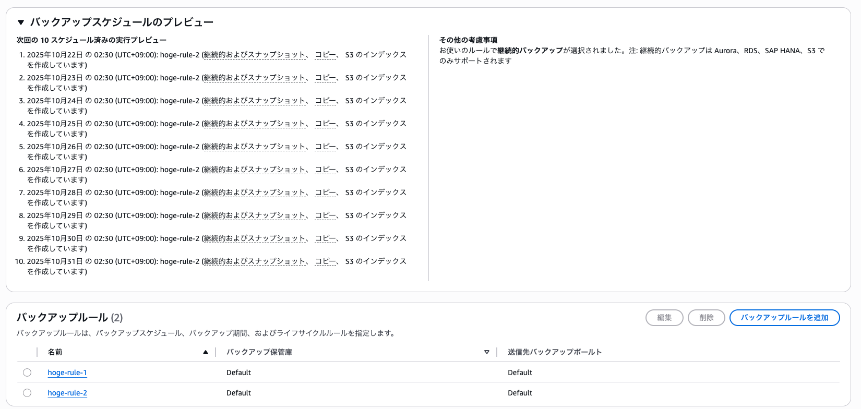Click the 送信先バックアップボールト column header
The width and height of the screenshot is (861, 409).
click(555, 352)
